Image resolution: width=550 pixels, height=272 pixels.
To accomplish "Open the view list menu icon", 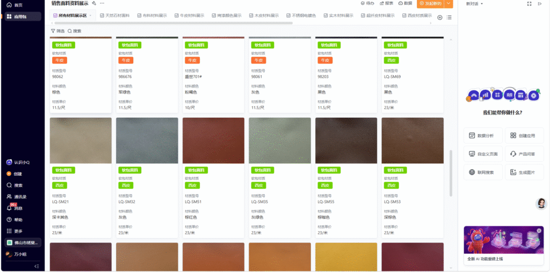I will point(449,17).
